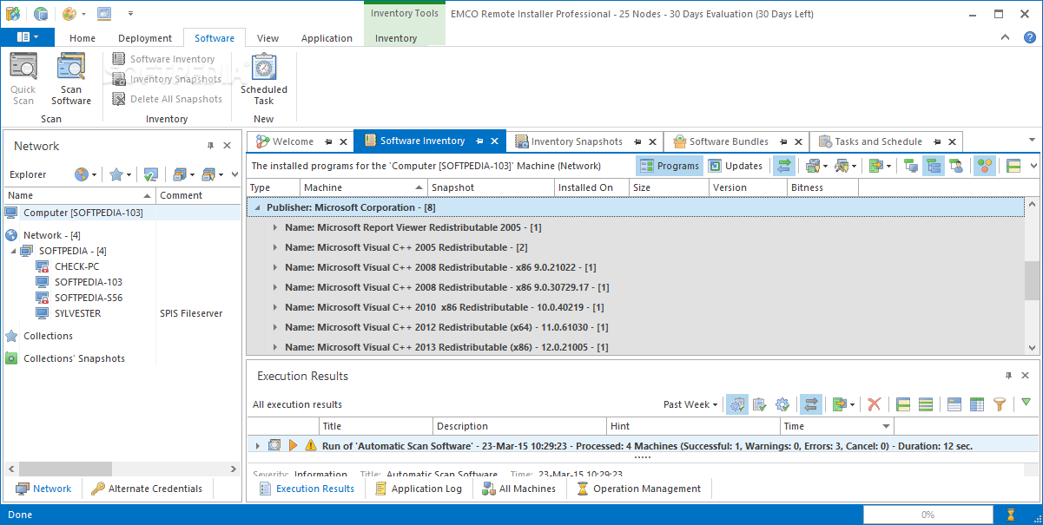Click the warning triangle on Automatic Scan row

click(x=311, y=445)
